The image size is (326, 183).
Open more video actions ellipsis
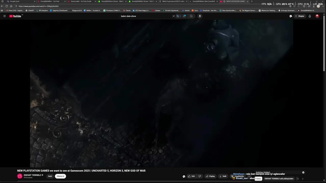coord(249,176)
